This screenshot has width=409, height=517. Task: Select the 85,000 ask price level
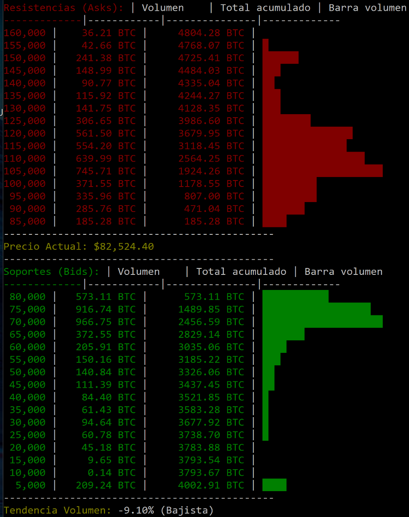(27, 221)
